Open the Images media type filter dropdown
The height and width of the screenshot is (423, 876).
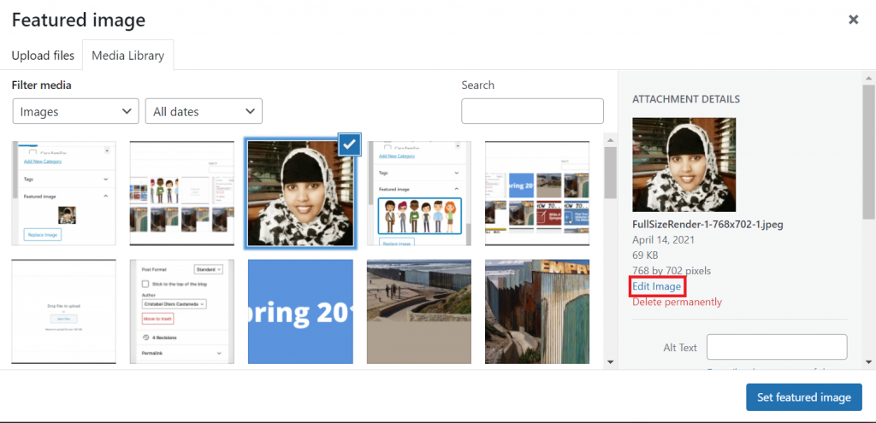[x=75, y=111]
